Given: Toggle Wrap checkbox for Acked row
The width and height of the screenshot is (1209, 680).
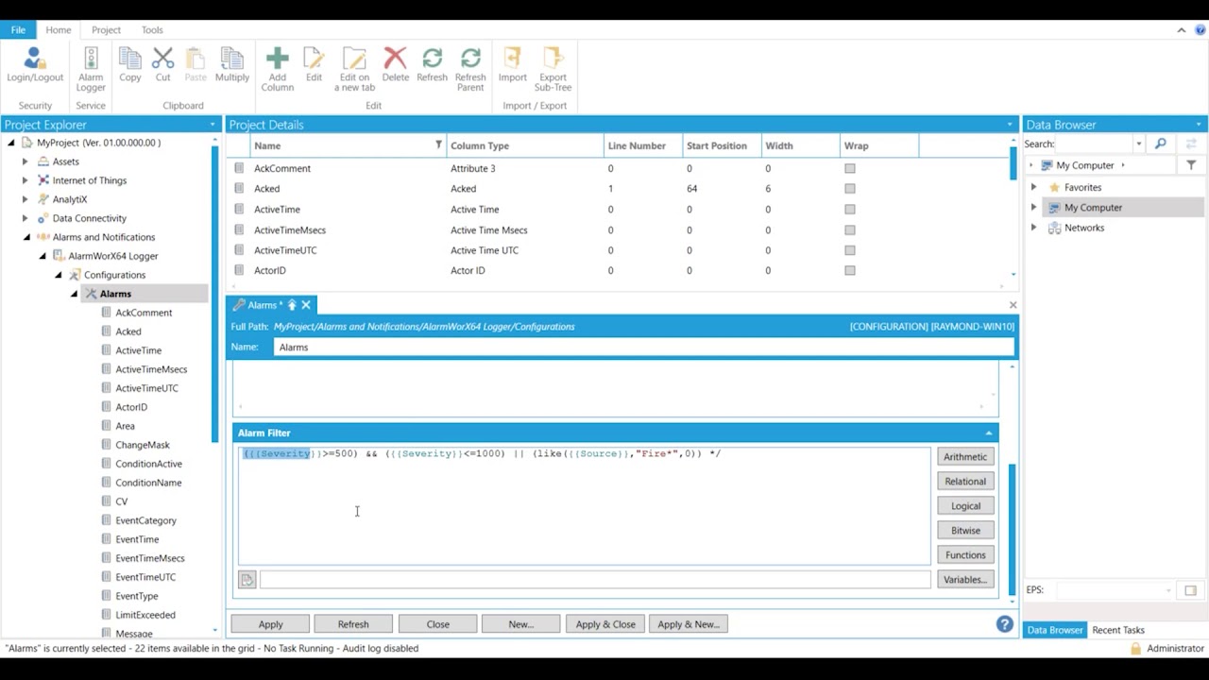Looking at the screenshot, I should click(850, 189).
